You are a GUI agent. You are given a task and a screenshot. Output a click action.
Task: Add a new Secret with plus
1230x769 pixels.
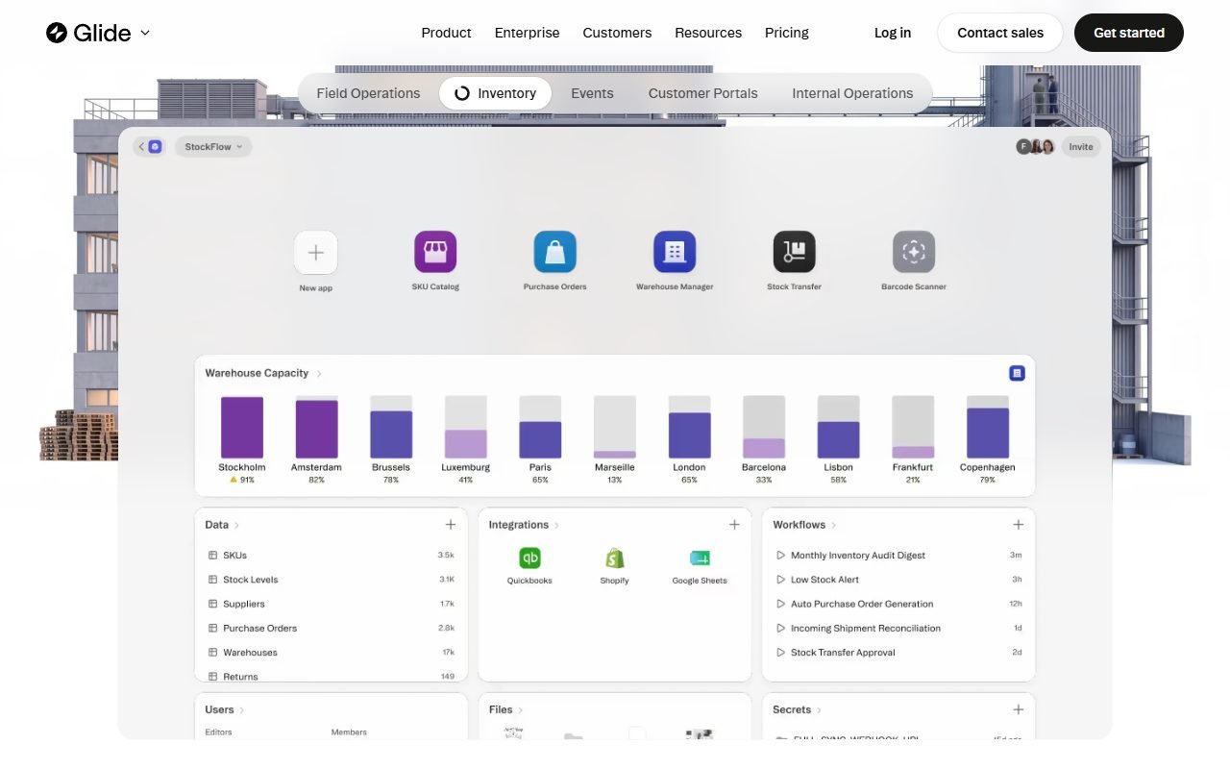(x=1019, y=709)
